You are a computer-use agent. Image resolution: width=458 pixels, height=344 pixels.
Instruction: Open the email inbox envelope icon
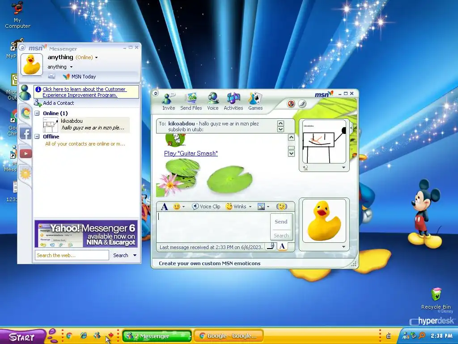coord(51,76)
